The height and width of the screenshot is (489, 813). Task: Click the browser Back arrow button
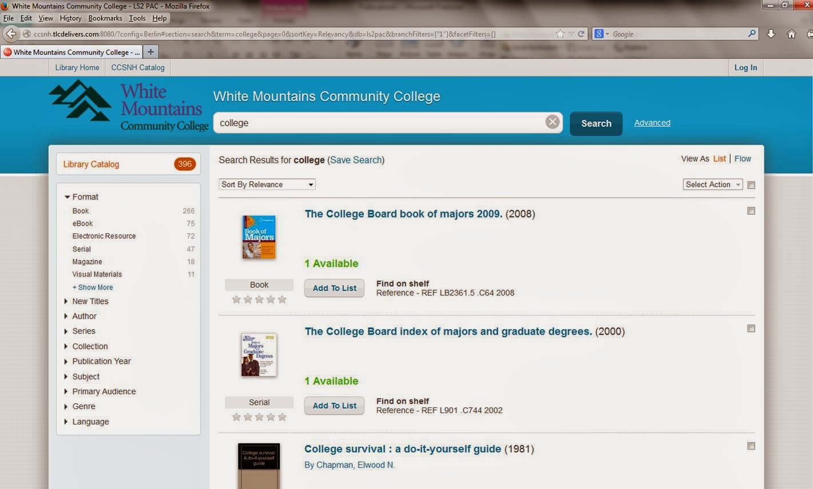11,34
